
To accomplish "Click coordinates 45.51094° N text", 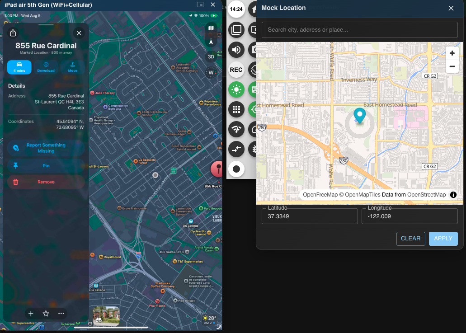I will (x=70, y=122).
